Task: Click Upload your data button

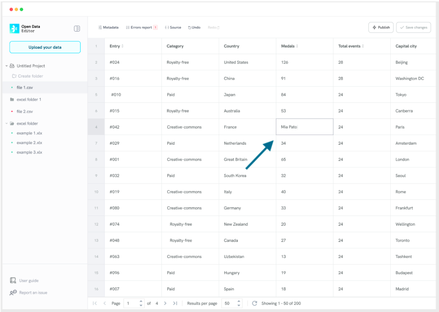Action: click(x=45, y=47)
